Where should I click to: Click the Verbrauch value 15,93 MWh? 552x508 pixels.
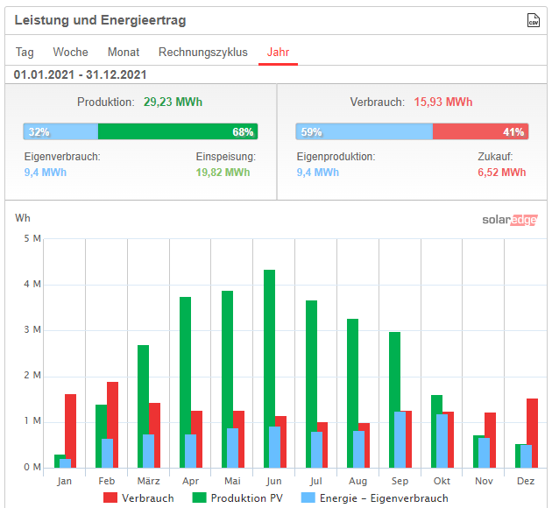(442, 102)
